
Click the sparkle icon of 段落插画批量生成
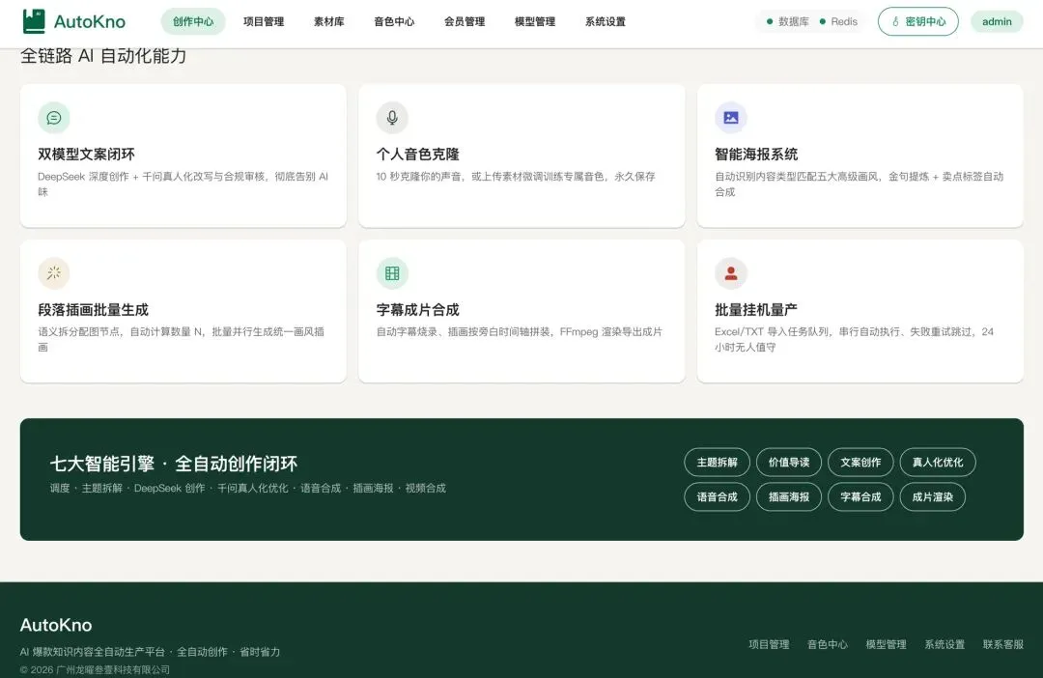point(54,272)
